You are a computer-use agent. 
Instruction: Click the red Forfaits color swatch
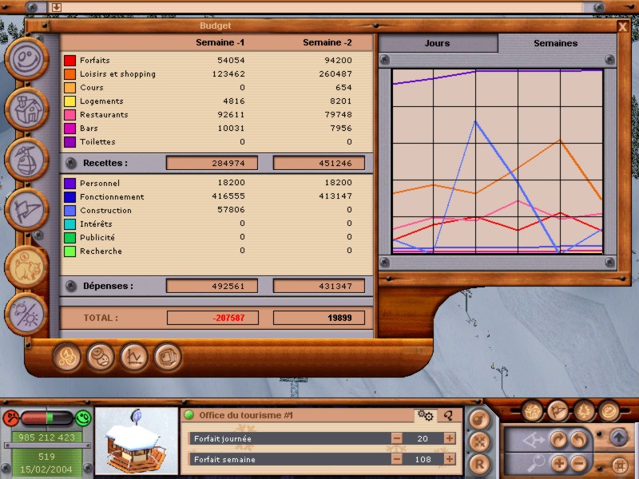point(69,61)
